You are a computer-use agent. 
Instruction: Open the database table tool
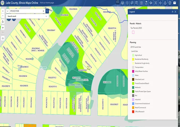[x=123, y=3]
